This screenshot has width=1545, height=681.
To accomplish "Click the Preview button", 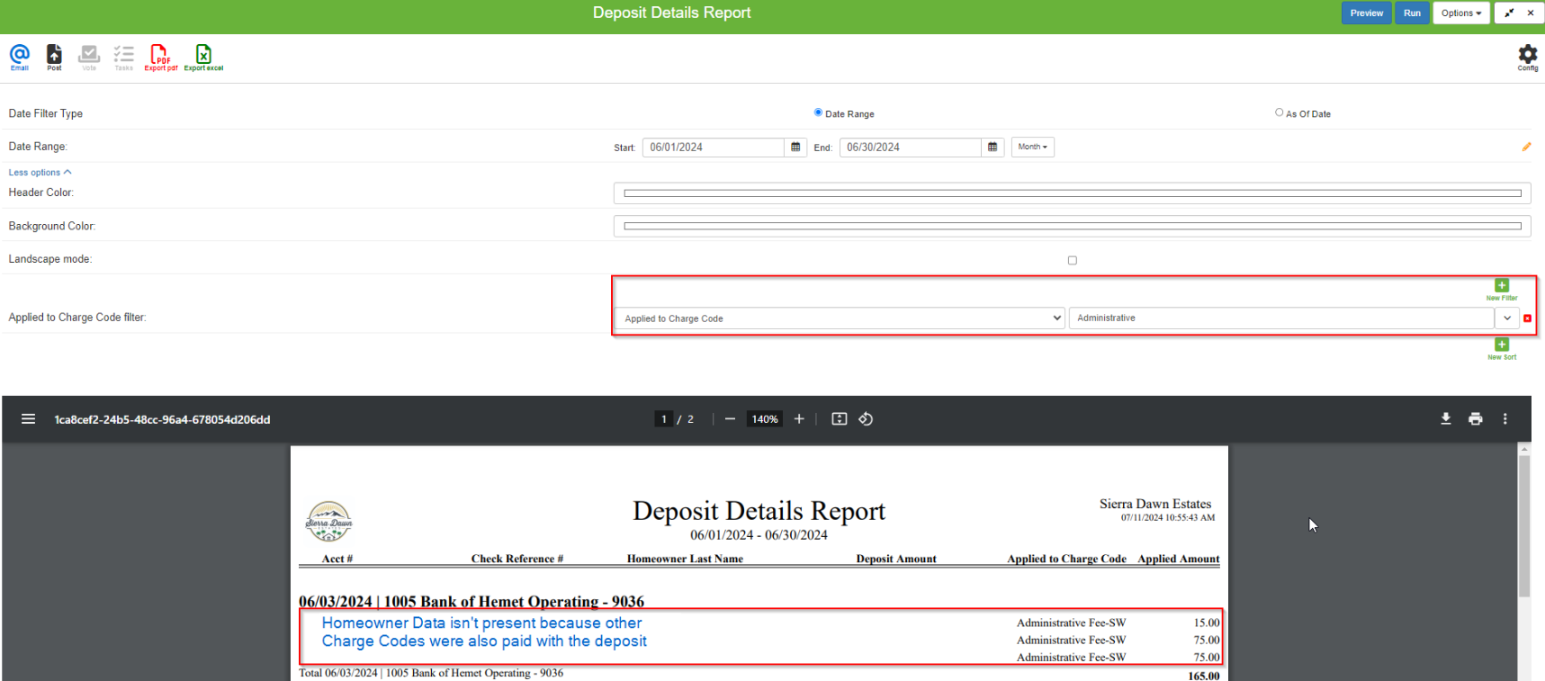I will click(x=1366, y=13).
